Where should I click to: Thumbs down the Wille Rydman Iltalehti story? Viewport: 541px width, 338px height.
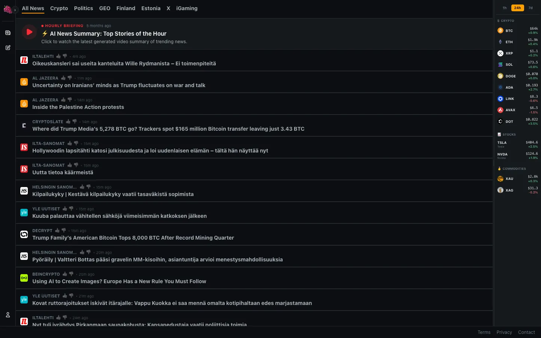coord(65,56)
